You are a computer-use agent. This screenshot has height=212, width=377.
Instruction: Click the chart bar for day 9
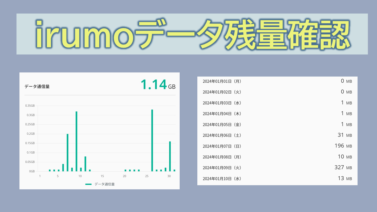click(x=76, y=141)
